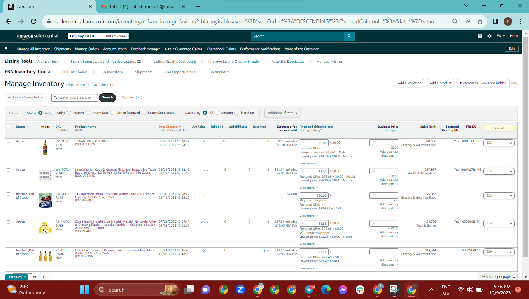
Task: Open Edit dropdown arrow for TORANI PASSION FRUIT
Action: (x=511, y=143)
